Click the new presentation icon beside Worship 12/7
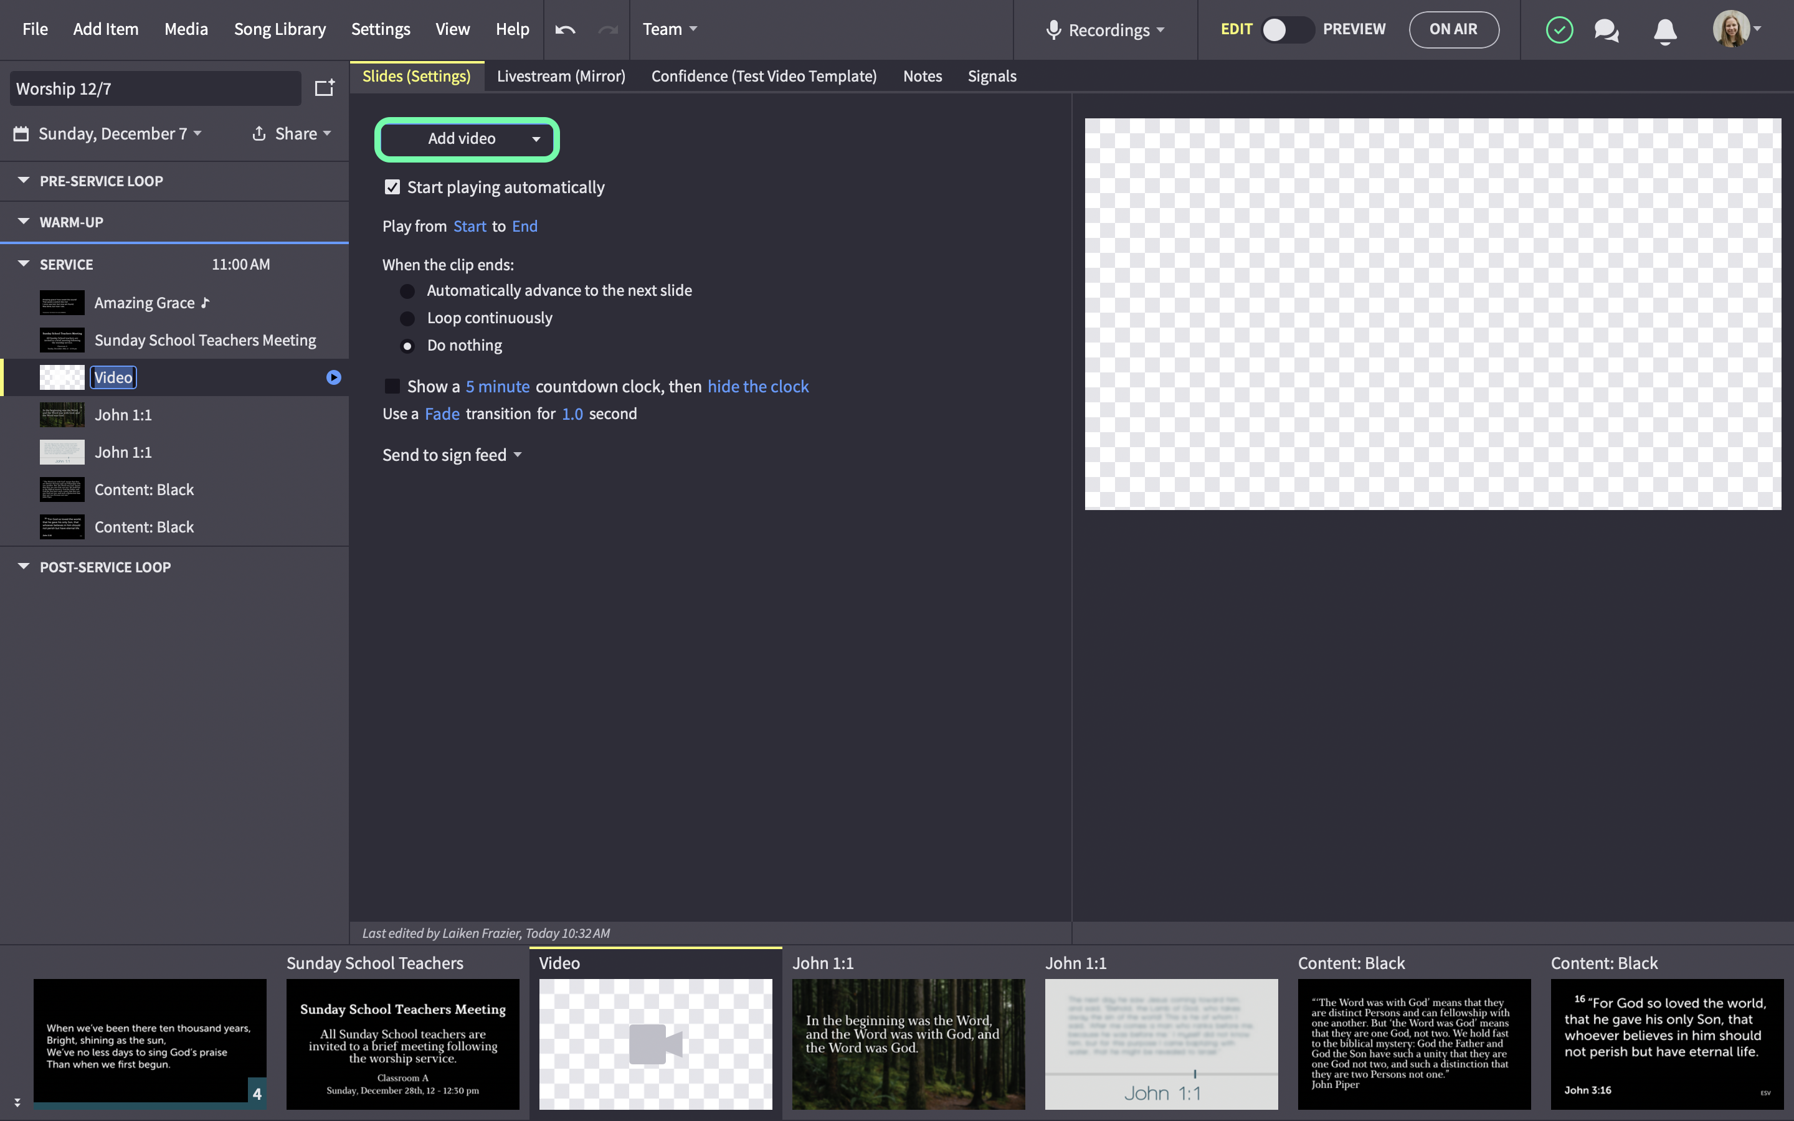 [325, 87]
